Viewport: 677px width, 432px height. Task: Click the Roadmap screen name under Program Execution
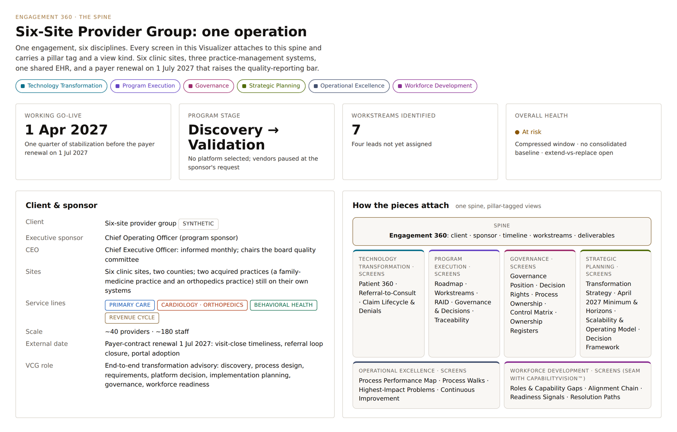point(449,284)
